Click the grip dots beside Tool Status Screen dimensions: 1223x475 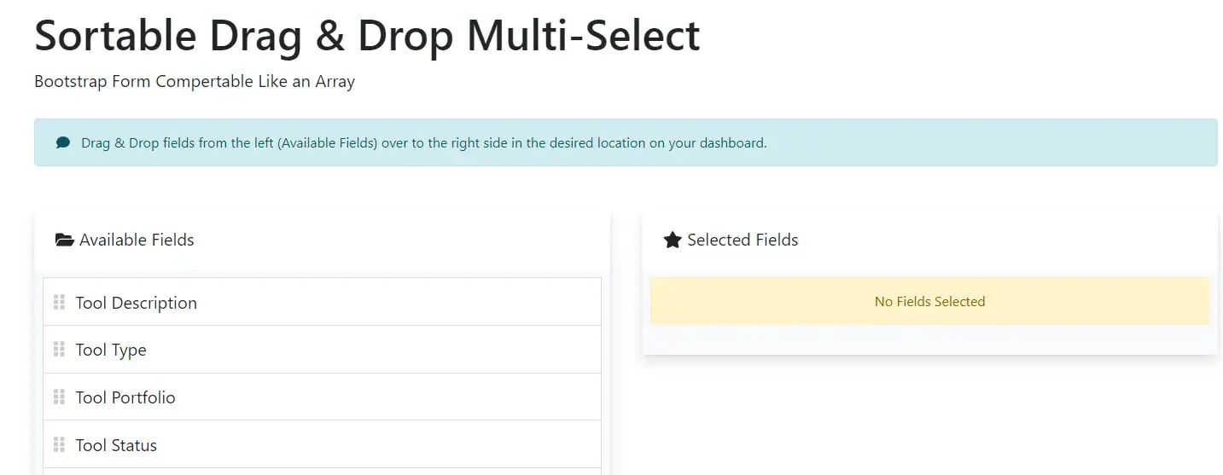point(59,444)
